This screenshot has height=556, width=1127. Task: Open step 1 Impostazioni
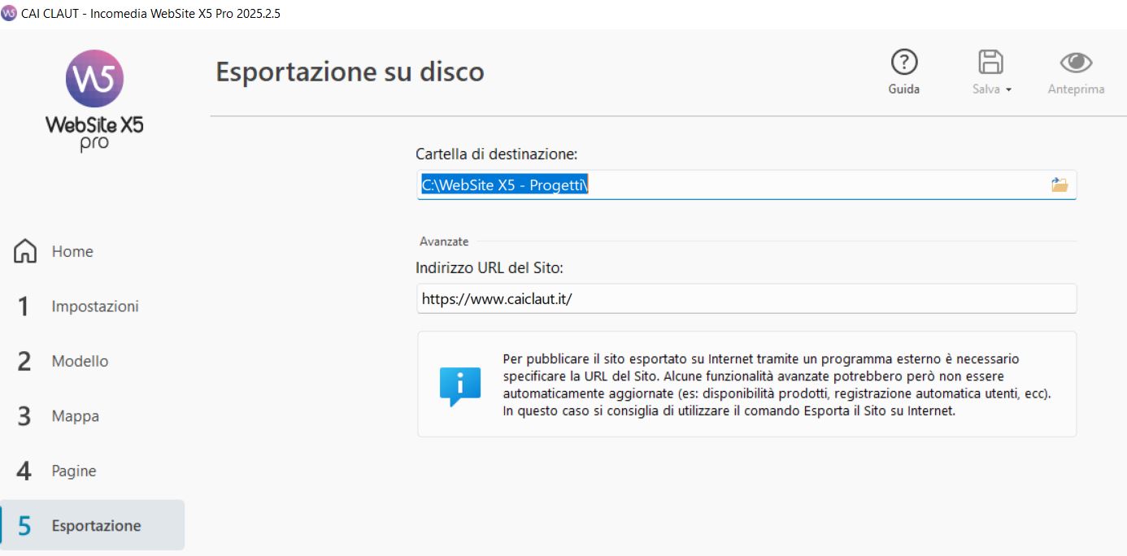(x=93, y=306)
